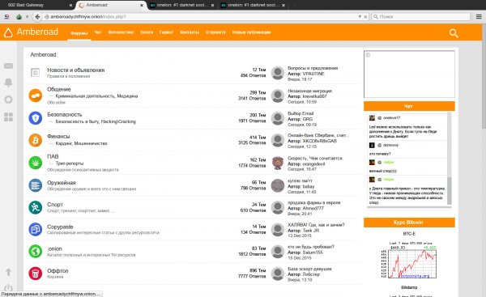Click the green globe .onion icon
The image size is (486, 297).
pos(36,251)
